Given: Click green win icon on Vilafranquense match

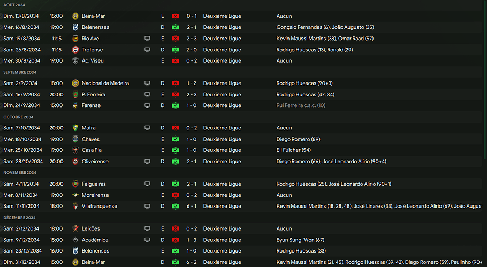Looking at the screenshot, I should (x=174, y=206).
